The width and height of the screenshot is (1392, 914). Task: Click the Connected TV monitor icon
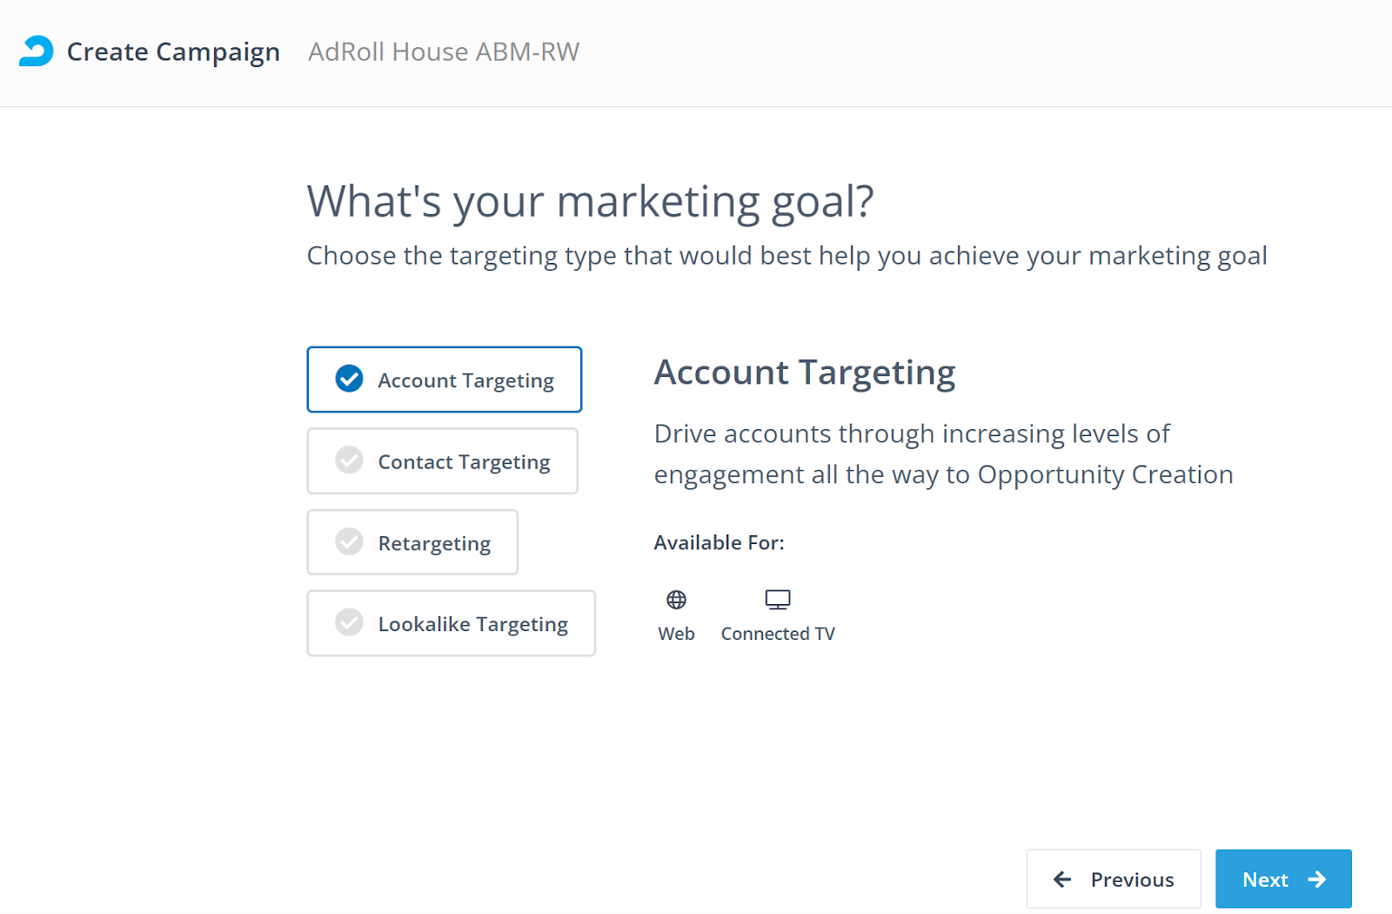click(x=777, y=600)
